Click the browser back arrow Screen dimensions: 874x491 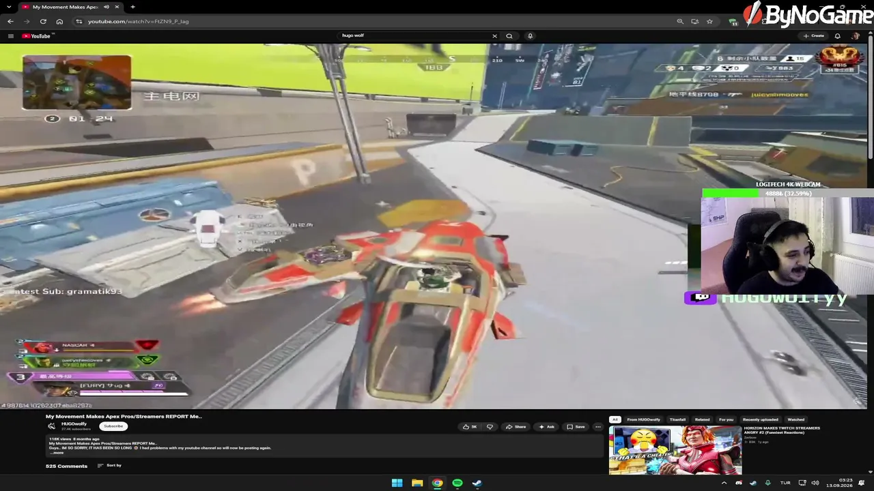click(x=10, y=21)
